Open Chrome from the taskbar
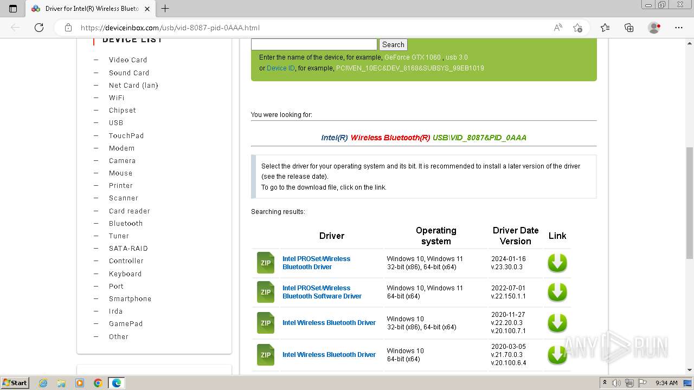The height and width of the screenshot is (390, 694). 98,383
